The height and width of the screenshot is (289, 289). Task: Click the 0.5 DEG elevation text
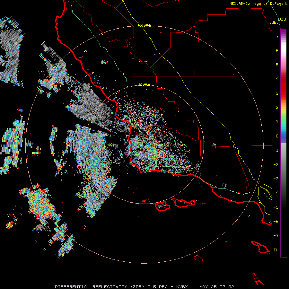click(x=158, y=287)
